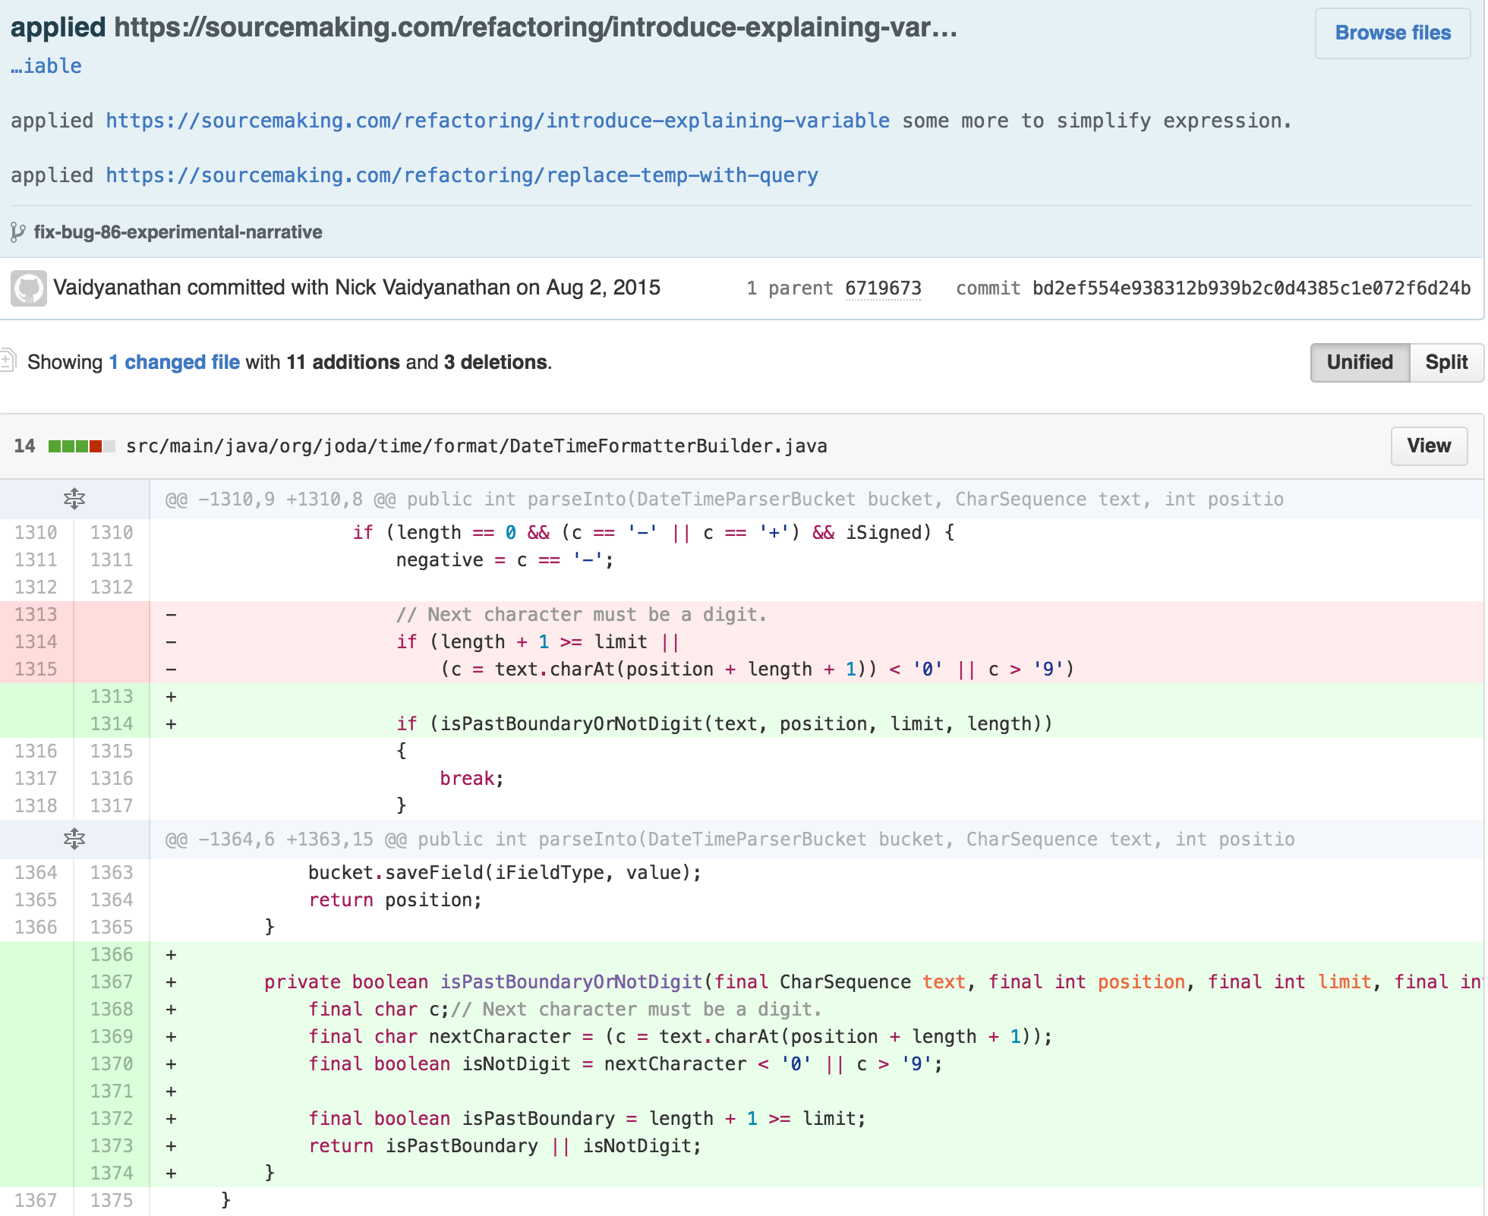Click new line number 1314
This screenshot has height=1216, width=1488.
click(112, 723)
